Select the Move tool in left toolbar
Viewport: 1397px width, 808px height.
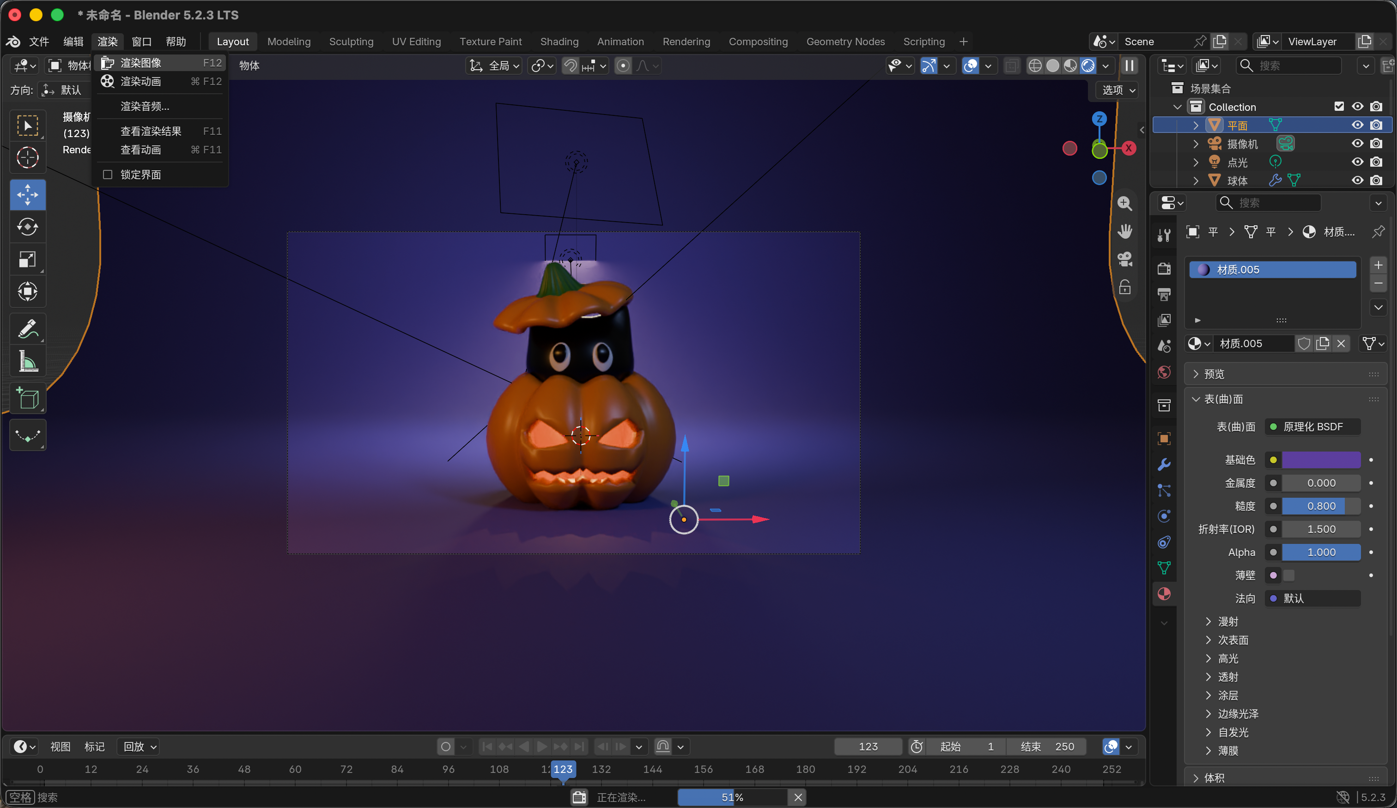(x=27, y=194)
